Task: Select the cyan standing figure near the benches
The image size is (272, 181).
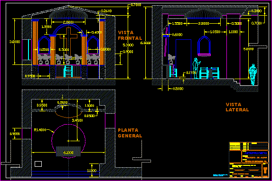Action: click(197, 68)
